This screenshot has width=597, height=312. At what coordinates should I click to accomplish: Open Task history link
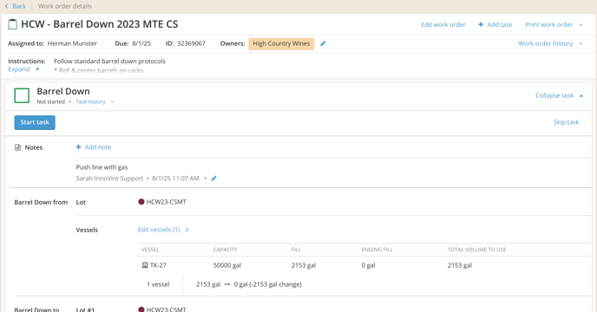coord(90,101)
